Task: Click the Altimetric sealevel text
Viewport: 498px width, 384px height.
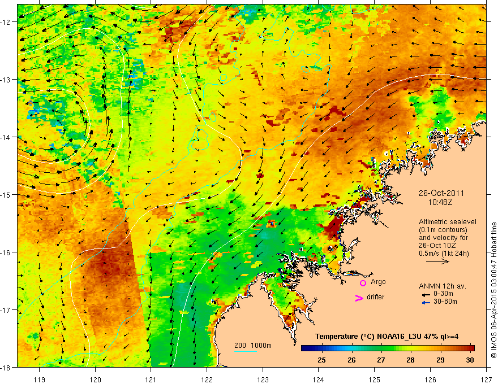Action: coord(448,222)
